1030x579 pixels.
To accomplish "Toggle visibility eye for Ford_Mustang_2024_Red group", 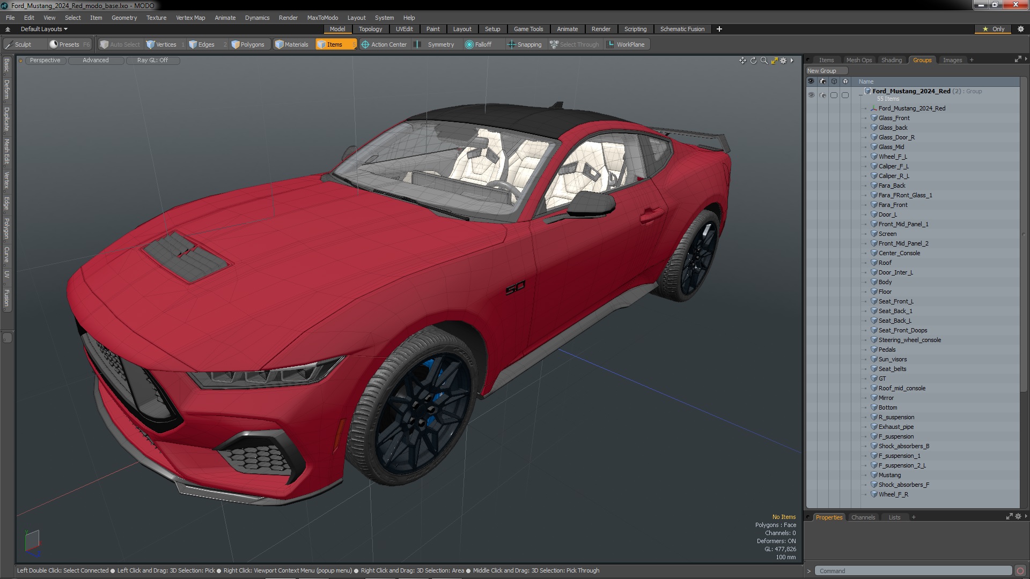I will [x=811, y=95].
